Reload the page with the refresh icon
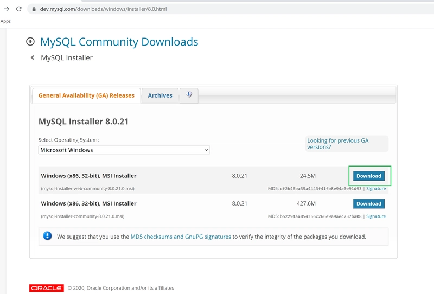 coord(18,9)
